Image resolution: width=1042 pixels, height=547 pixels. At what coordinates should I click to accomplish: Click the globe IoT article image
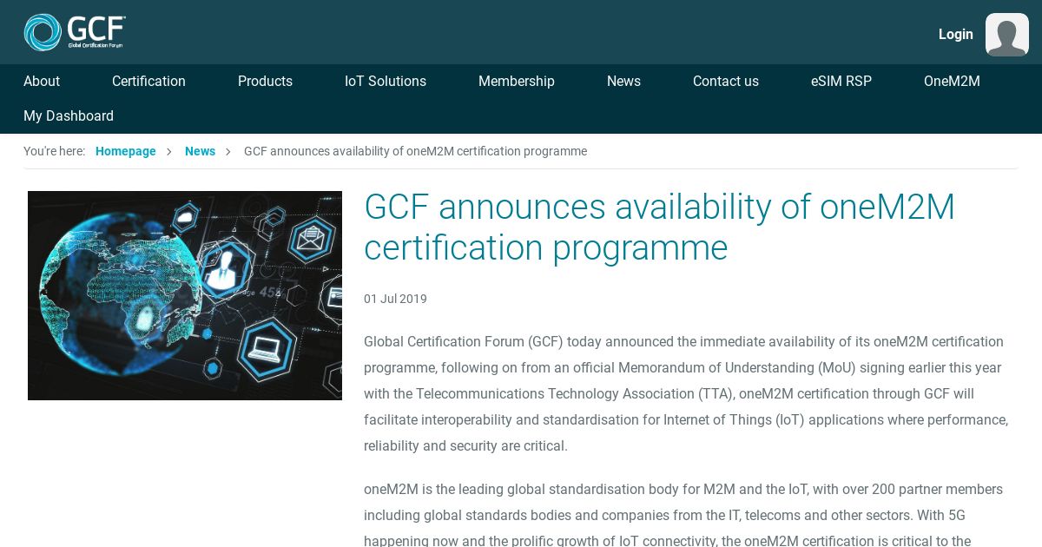point(185,295)
